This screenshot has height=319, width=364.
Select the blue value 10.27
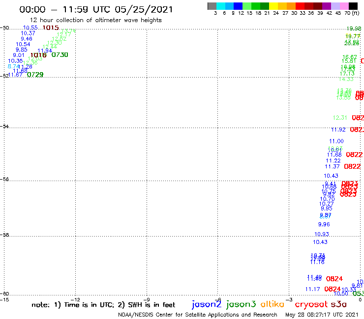(x=327, y=204)
